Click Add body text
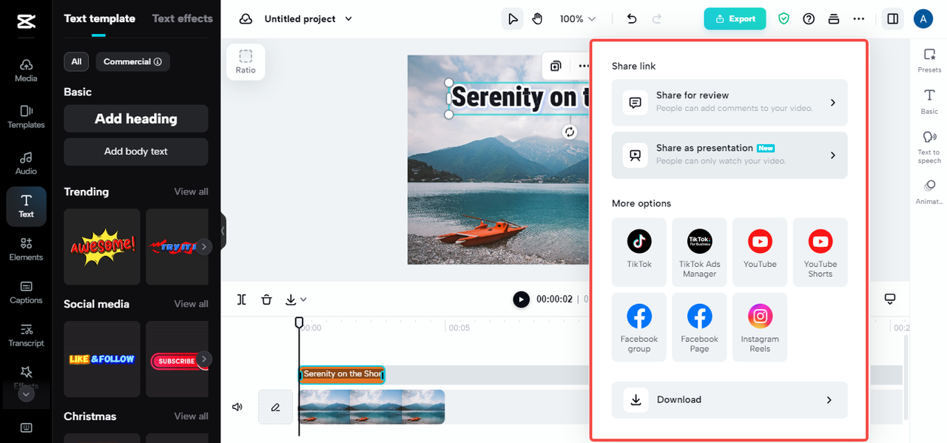947x443 pixels. click(x=136, y=152)
